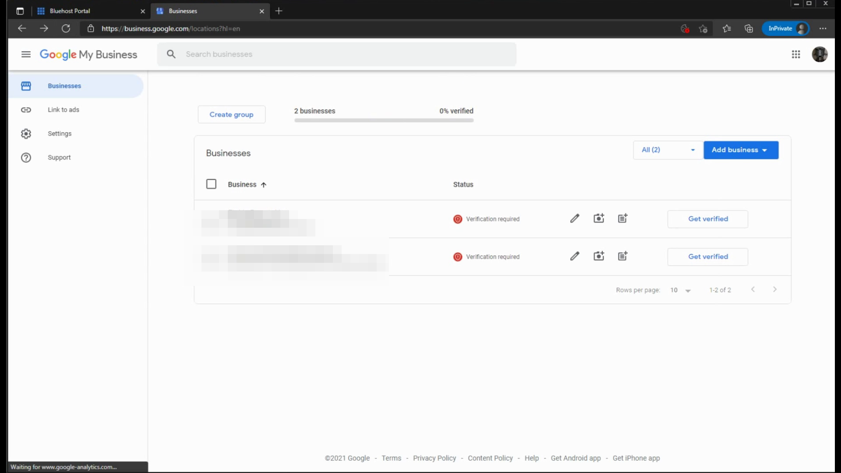Click the verification progress bar
The width and height of the screenshot is (841, 473).
[384, 120]
